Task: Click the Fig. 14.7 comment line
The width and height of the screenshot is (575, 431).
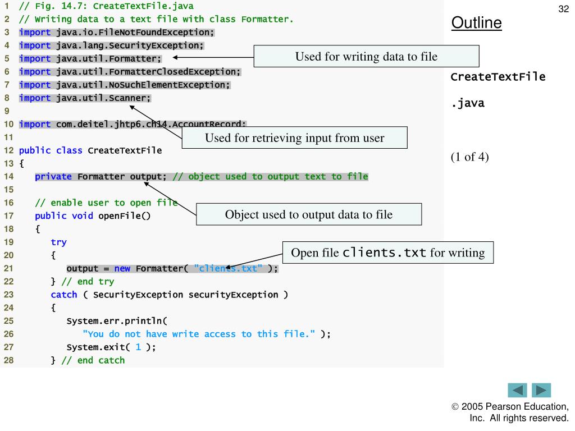Action: click(x=106, y=6)
